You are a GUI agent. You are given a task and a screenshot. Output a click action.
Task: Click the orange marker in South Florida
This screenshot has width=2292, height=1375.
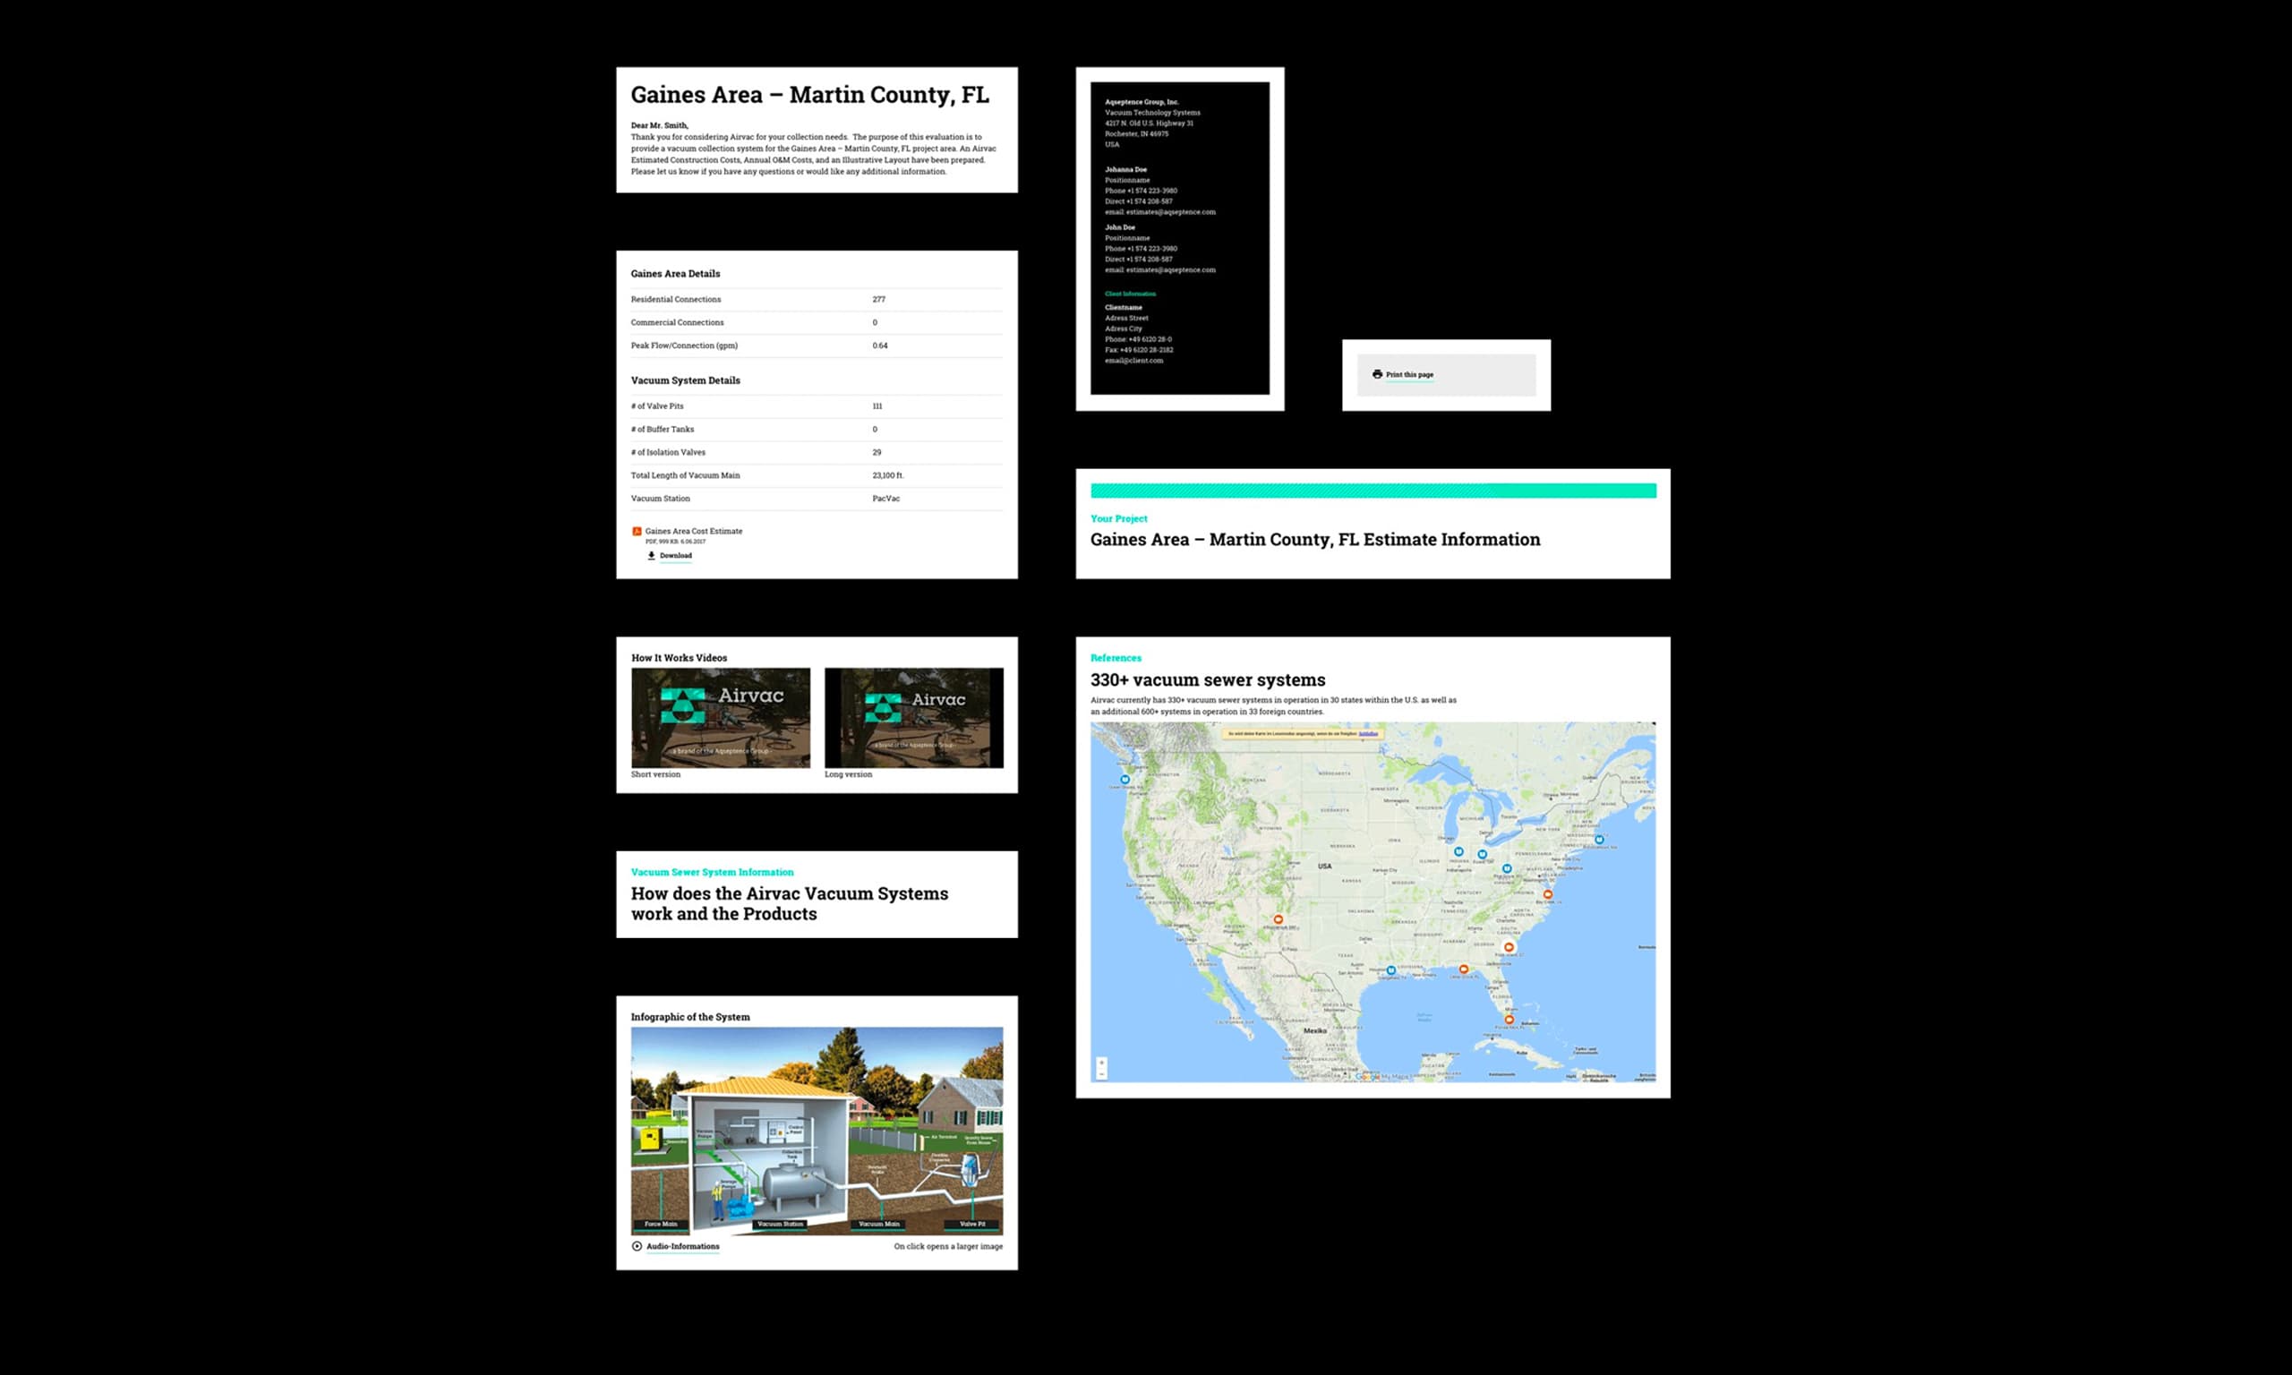[1509, 1020]
